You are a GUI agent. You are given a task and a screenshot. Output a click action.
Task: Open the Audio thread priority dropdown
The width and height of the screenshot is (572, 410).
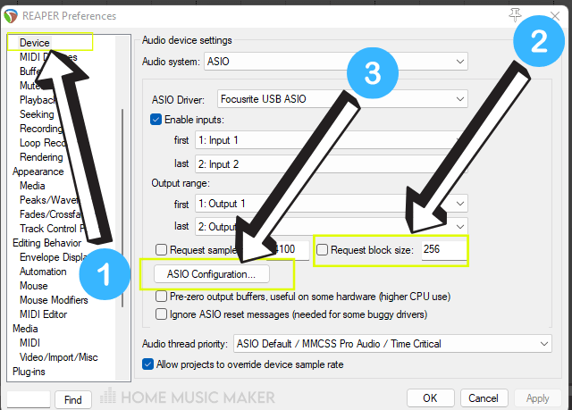pyautogui.click(x=392, y=344)
